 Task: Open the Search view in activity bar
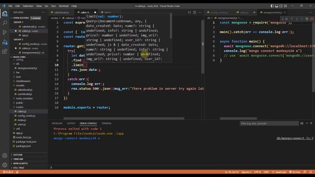tap(4, 23)
